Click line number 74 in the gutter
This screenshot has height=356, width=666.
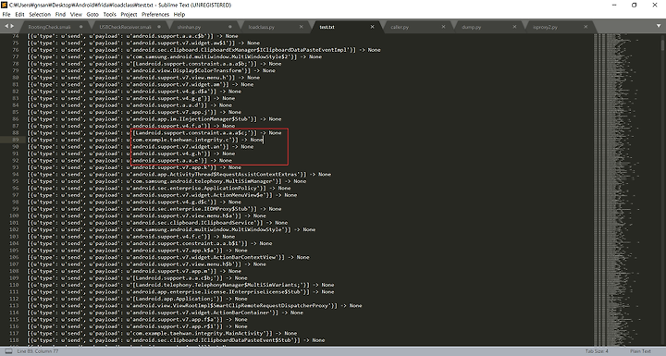pyautogui.click(x=16, y=36)
